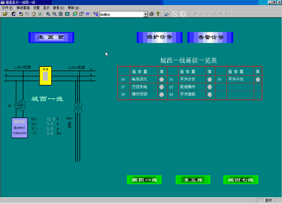Click the 保护信号 button
Screen dimensions: 282x204
pos(160,38)
